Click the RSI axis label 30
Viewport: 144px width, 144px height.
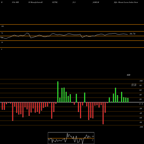tap(2, 42)
